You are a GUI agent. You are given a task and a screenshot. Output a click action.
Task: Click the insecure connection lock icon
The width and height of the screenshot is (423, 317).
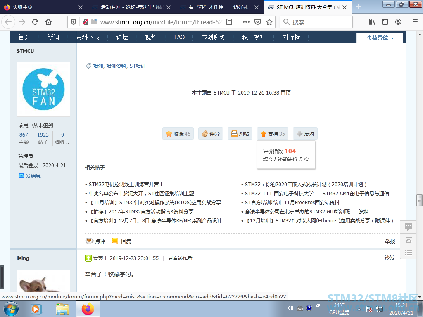(85, 22)
